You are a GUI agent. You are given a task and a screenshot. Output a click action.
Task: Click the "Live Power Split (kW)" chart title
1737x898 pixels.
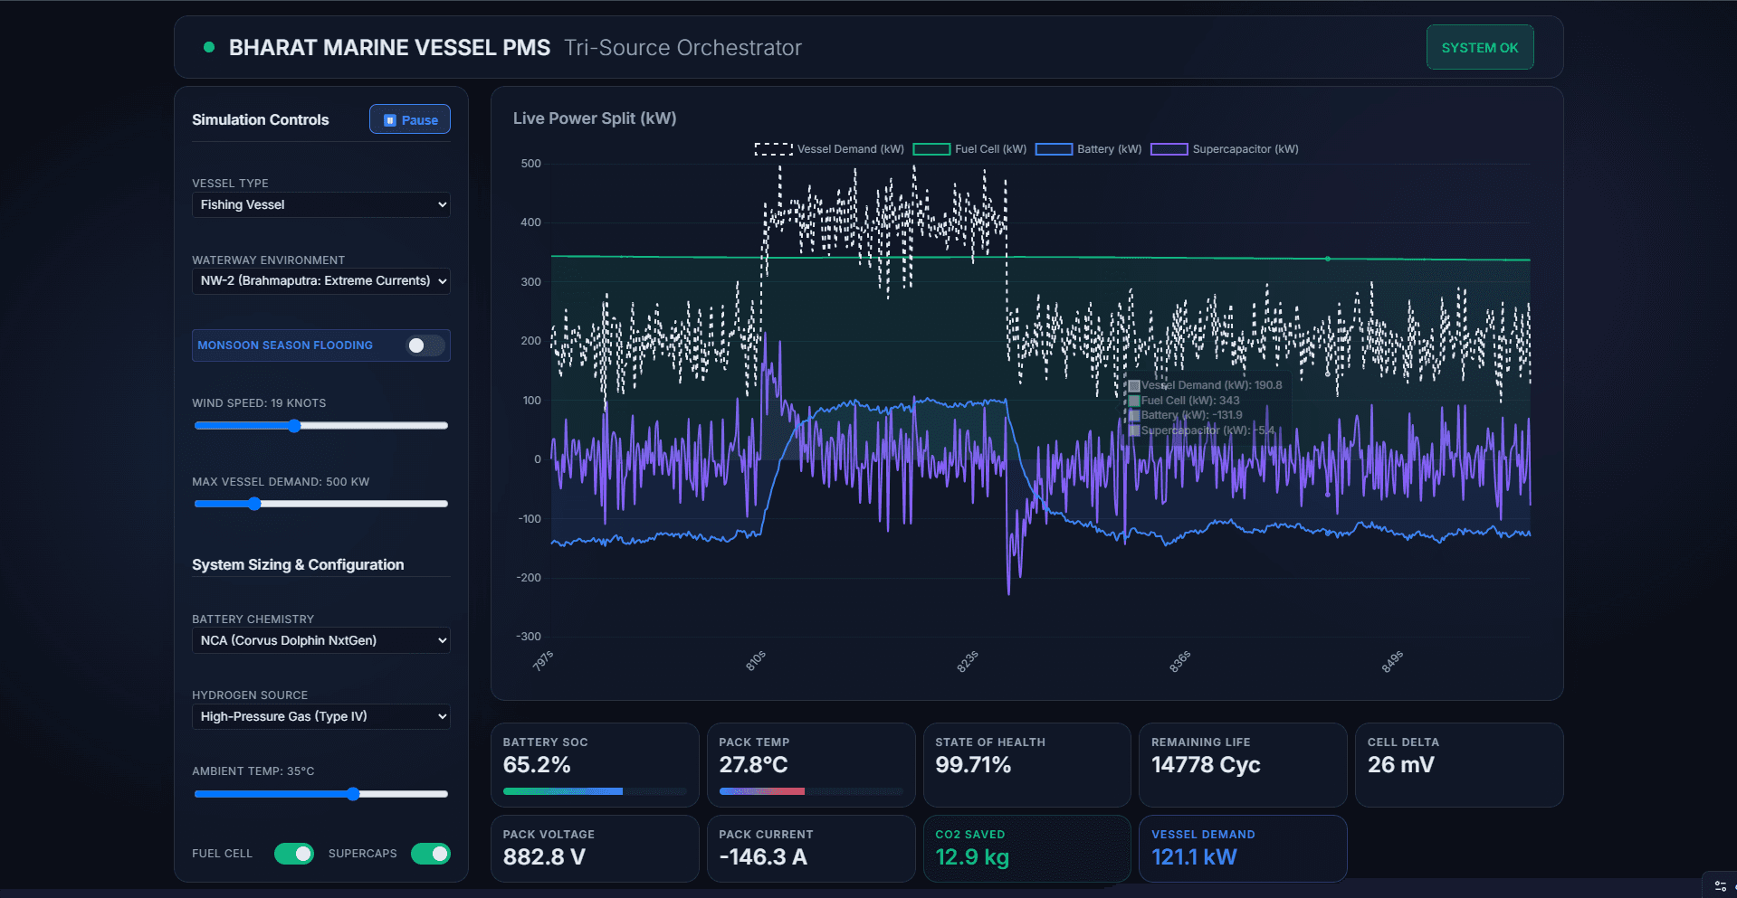595,118
